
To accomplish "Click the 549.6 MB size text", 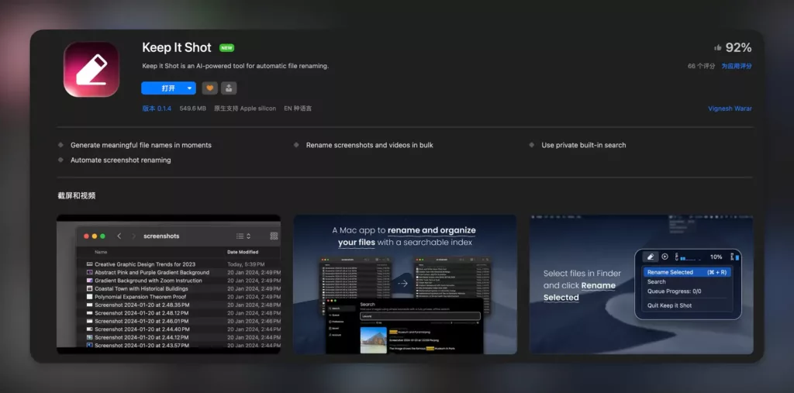I will coord(192,109).
